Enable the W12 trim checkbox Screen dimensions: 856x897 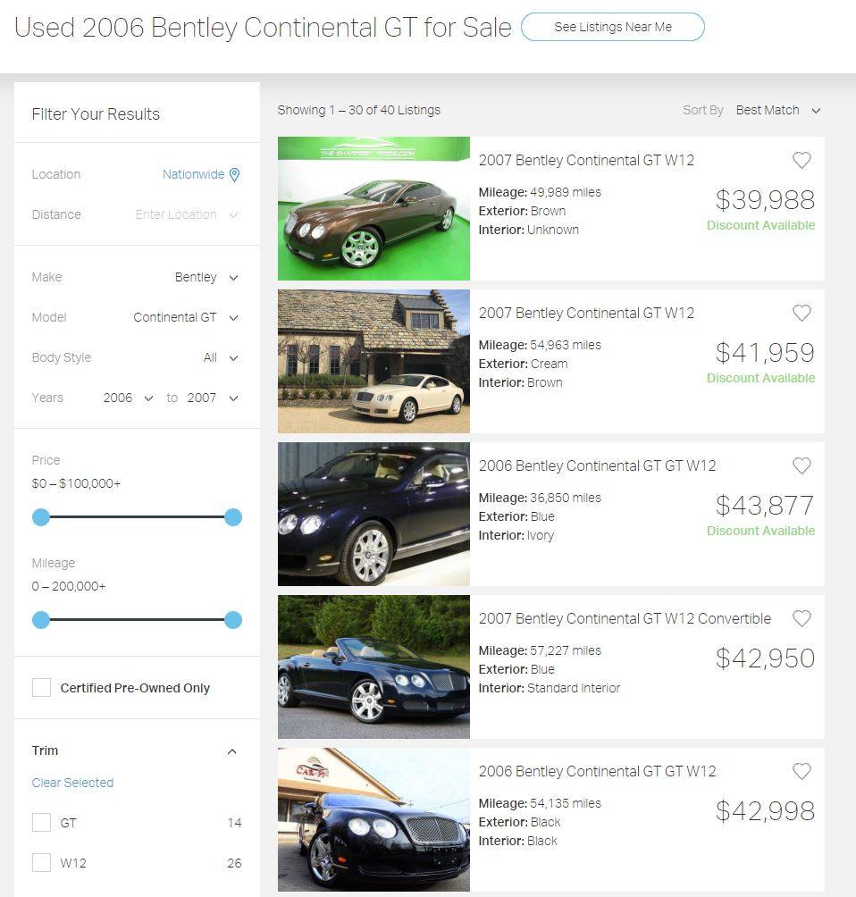click(x=41, y=863)
